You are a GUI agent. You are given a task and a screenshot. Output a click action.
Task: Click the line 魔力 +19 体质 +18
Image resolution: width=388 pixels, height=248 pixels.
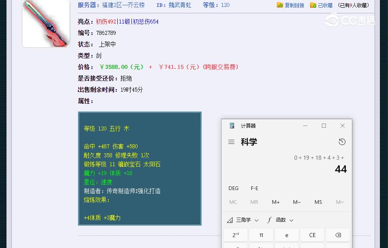pos(108,173)
